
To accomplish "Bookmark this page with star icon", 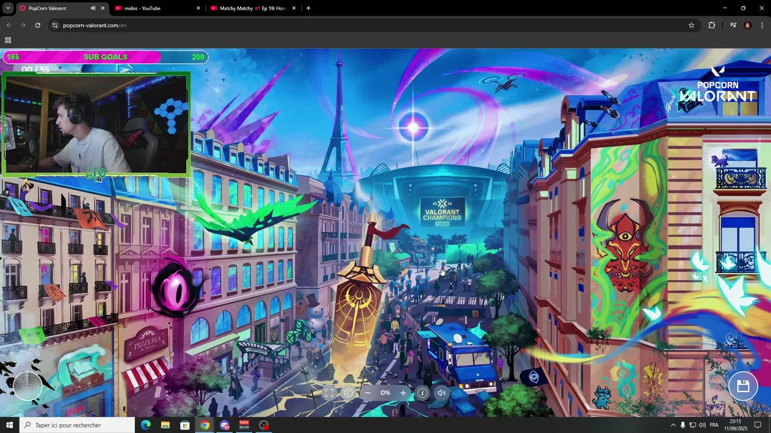I will point(691,25).
